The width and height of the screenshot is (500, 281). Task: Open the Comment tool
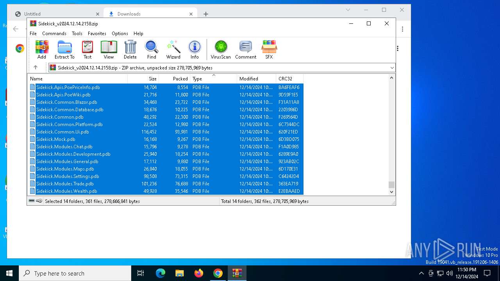(246, 50)
